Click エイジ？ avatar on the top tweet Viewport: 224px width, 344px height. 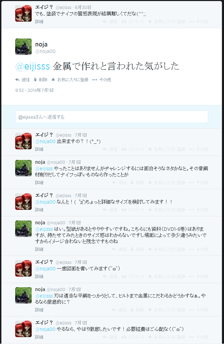pyautogui.click(x=23, y=13)
